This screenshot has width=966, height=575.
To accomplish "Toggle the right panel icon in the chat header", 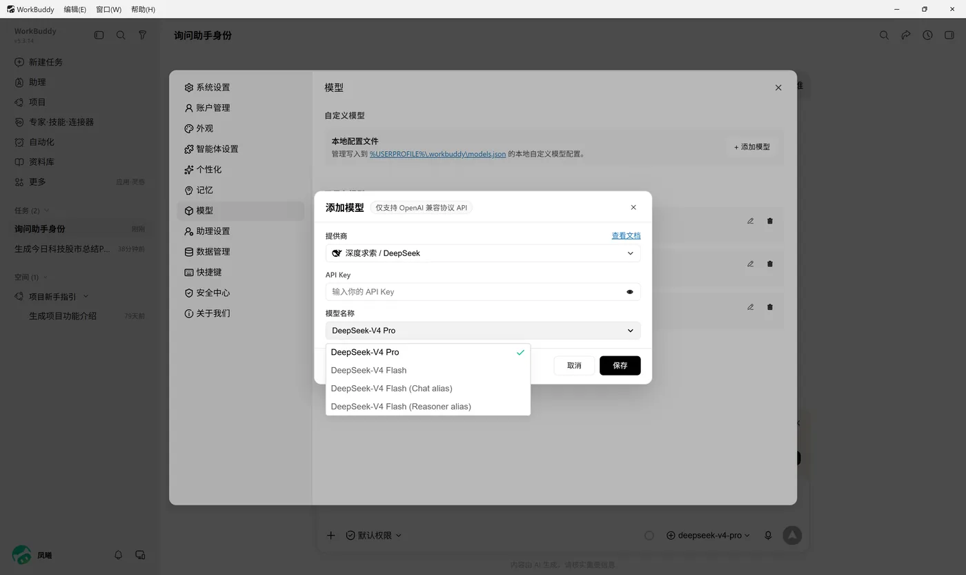I will tap(949, 35).
